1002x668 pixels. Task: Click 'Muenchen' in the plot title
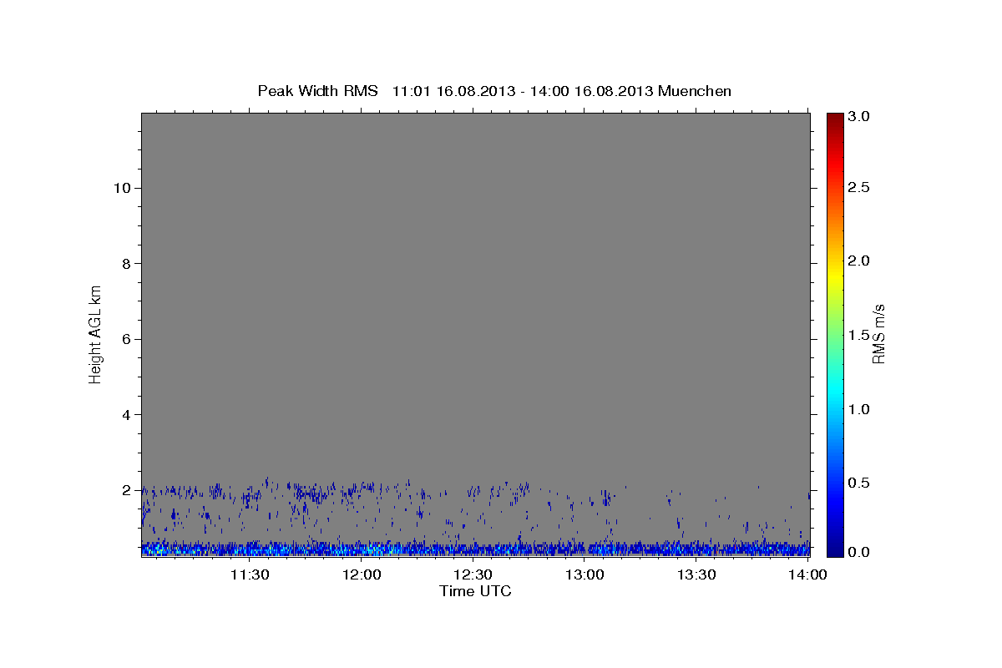coord(695,91)
